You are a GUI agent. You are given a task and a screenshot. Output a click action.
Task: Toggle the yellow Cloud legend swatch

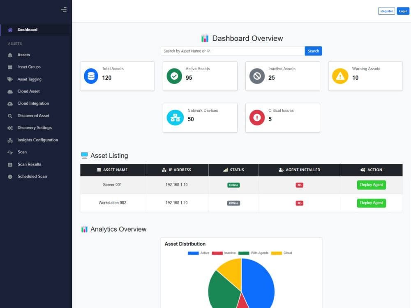tap(277, 253)
